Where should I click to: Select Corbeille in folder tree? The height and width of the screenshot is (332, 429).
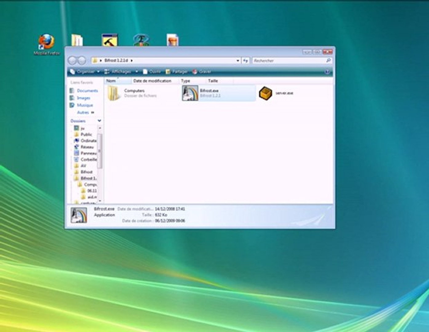88,160
